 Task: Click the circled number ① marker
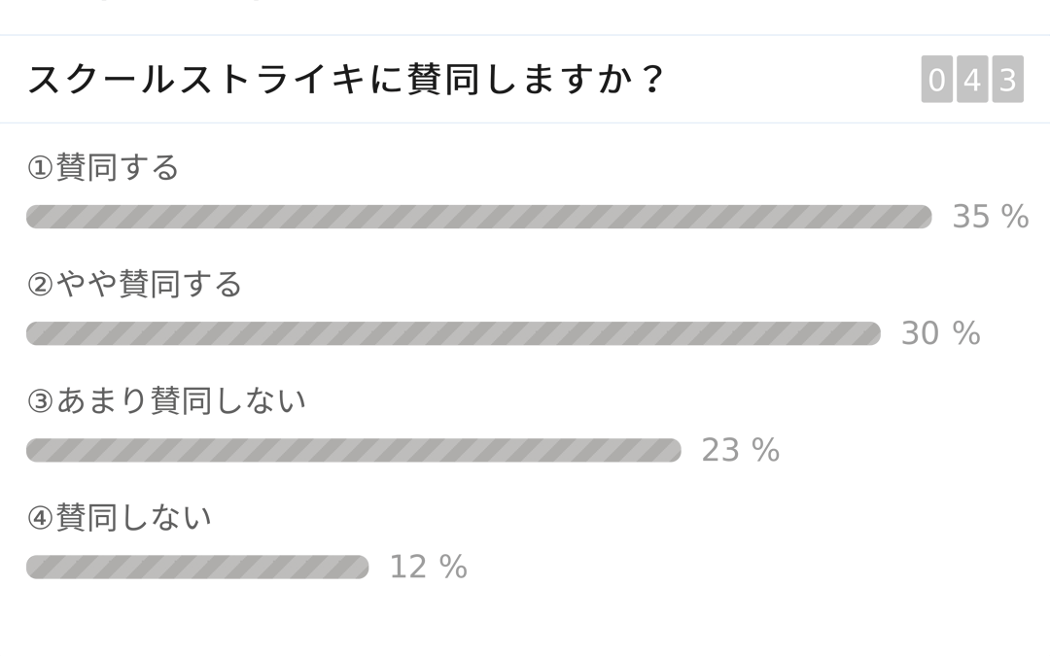coord(40,168)
